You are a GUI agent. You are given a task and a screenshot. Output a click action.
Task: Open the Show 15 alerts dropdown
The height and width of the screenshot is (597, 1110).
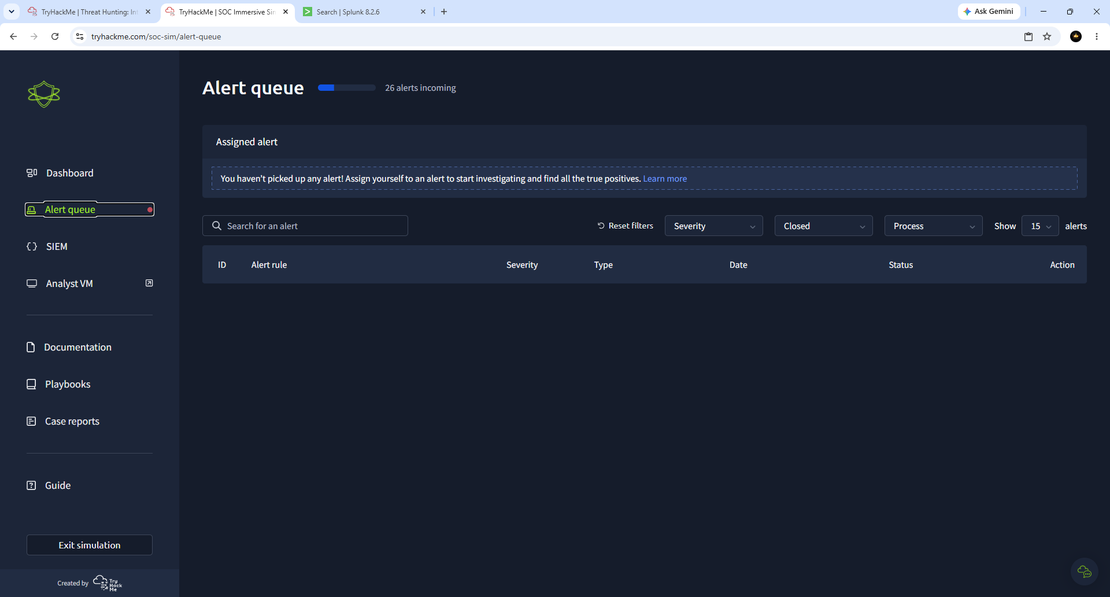[1041, 226]
